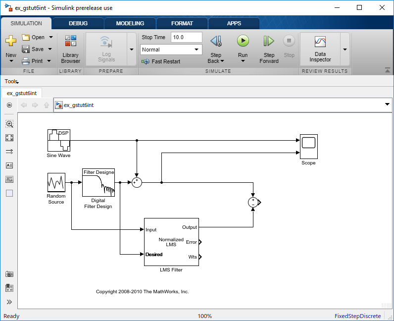Click the Step Forward button
394x321 pixels.
click(269, 49)
